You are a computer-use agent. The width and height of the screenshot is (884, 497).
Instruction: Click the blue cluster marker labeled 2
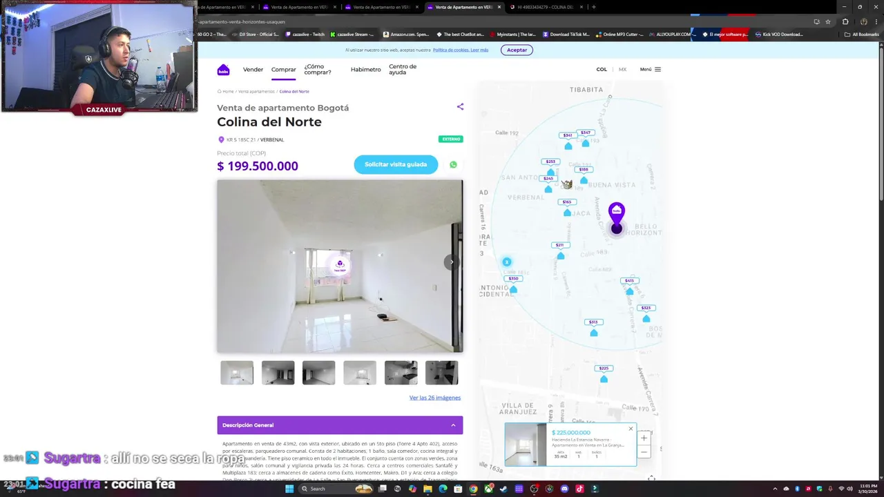pos(507,262)
